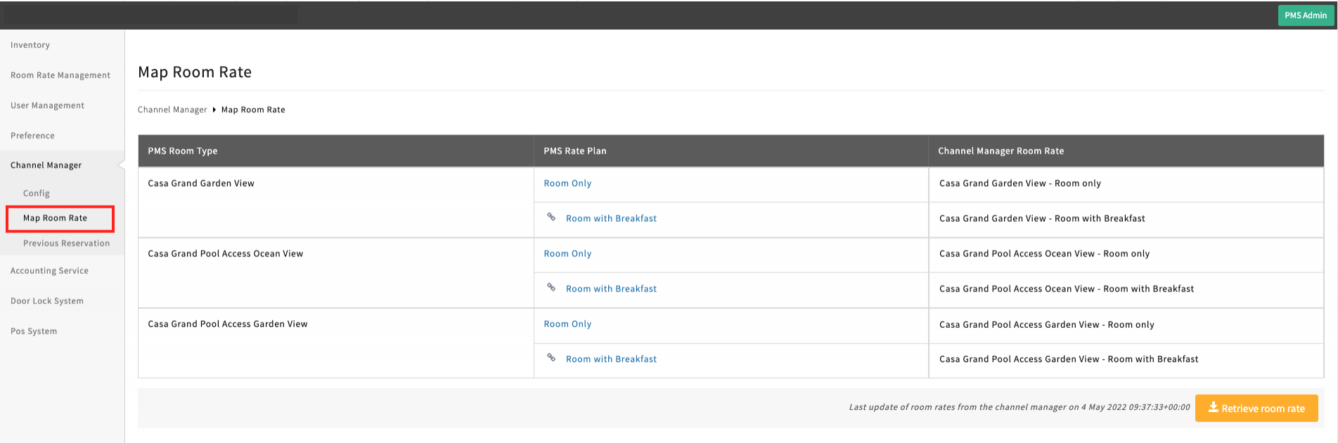
Task: Click link icon for Pool Access Garden View breakfast
Action: [x=551, y=358]
